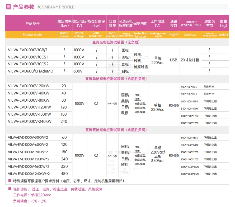Click the pink square bullet before 保护功能 line
This screenshot has width=235, height=207.
[10, 189]
